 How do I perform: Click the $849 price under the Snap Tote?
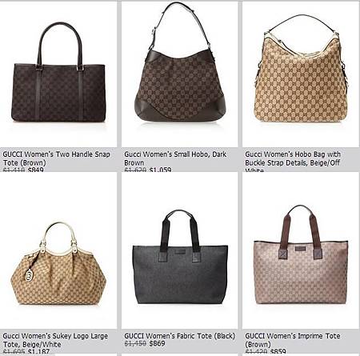35,170
